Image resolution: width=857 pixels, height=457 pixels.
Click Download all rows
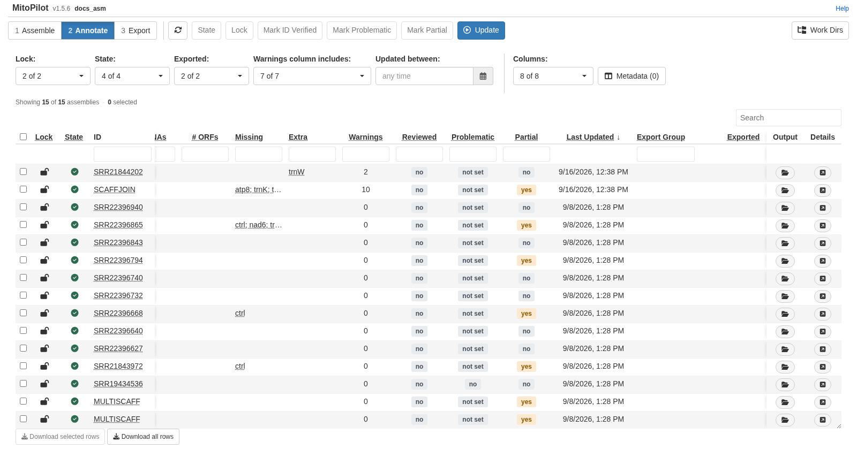point(143,437)
